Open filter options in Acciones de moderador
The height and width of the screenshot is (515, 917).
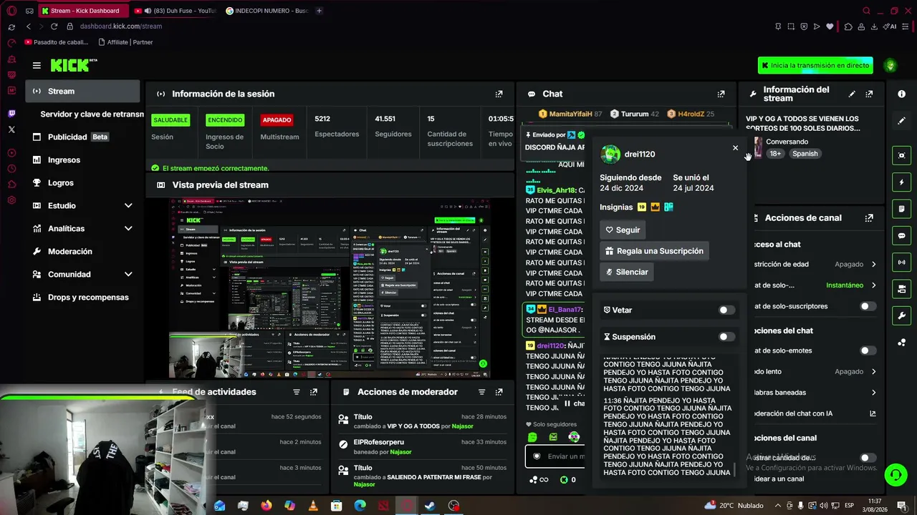pos(481,392)
